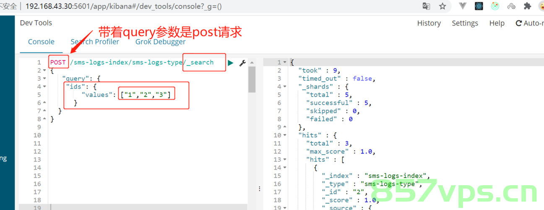
Task: Collapse the request body at editor line 2
Action: click(45, 71)
